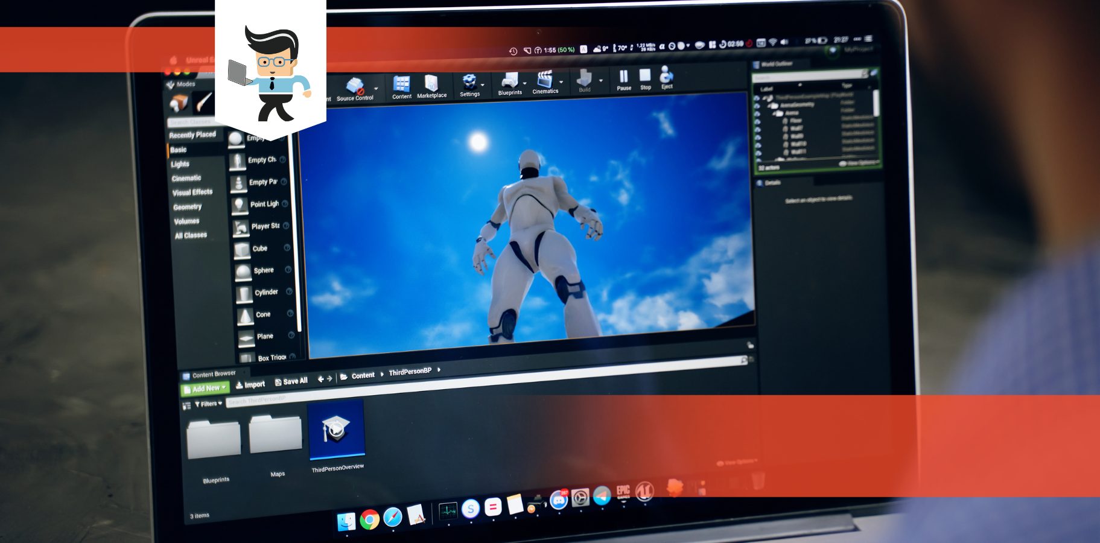Select the Geometry category tab
The height and width of the screenshot is (543, 1100).
point(188,207)
